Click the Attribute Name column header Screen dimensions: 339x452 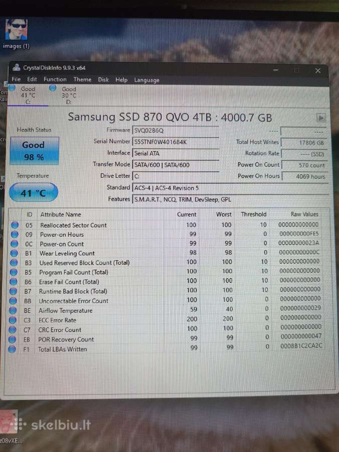(x=61, y=214)
